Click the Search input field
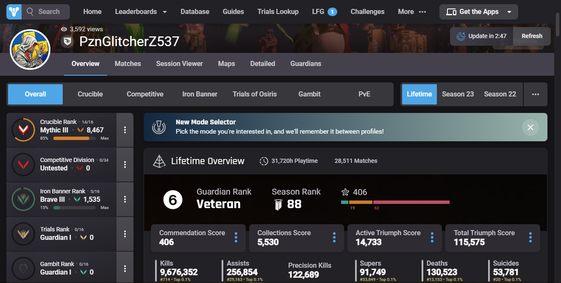 [x=50, y=12]
